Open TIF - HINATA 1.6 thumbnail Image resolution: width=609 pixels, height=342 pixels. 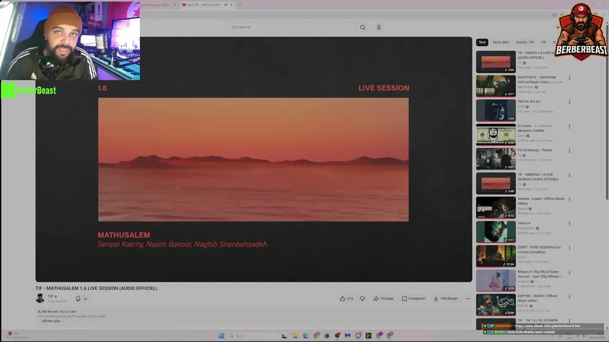pyautogui.click(x=496, y=62)
